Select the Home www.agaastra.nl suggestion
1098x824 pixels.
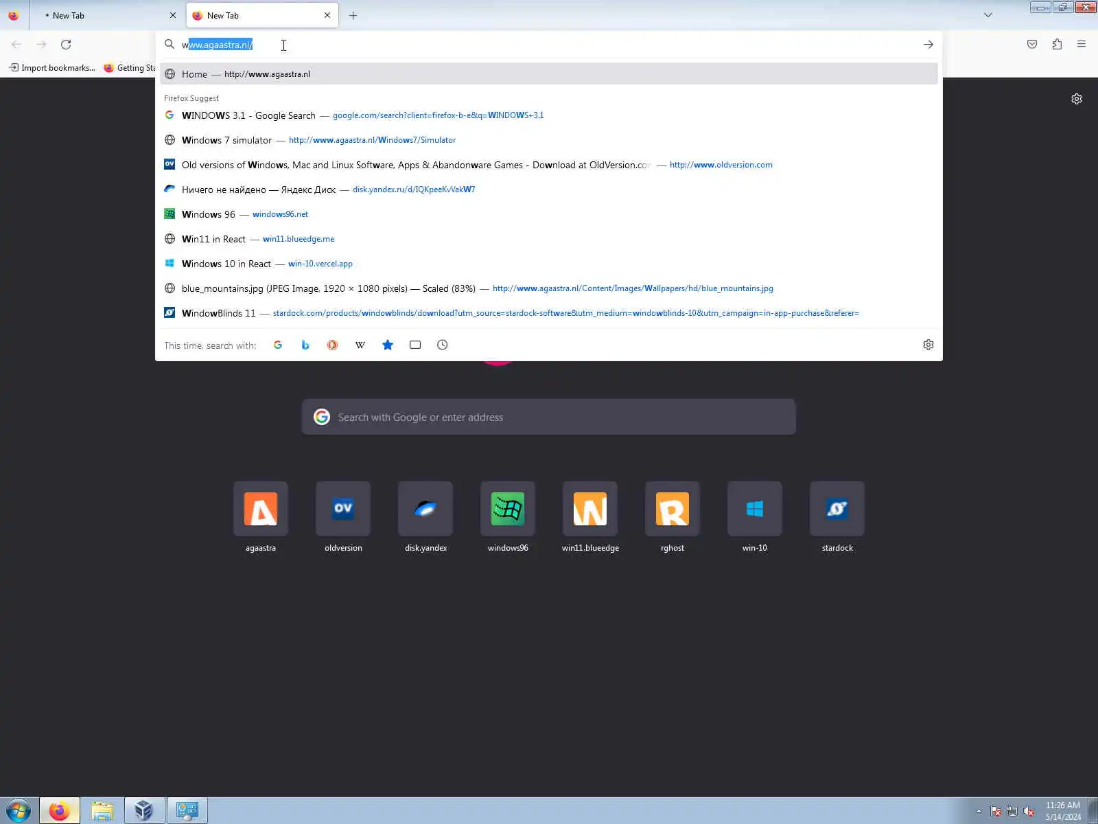[x=549, y=74]
